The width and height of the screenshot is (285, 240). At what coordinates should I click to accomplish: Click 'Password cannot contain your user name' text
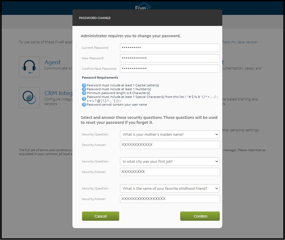pos(117,105)
